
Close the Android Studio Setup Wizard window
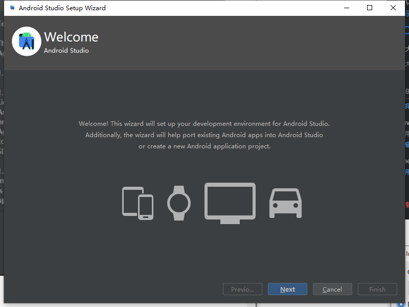coord(393,8)
